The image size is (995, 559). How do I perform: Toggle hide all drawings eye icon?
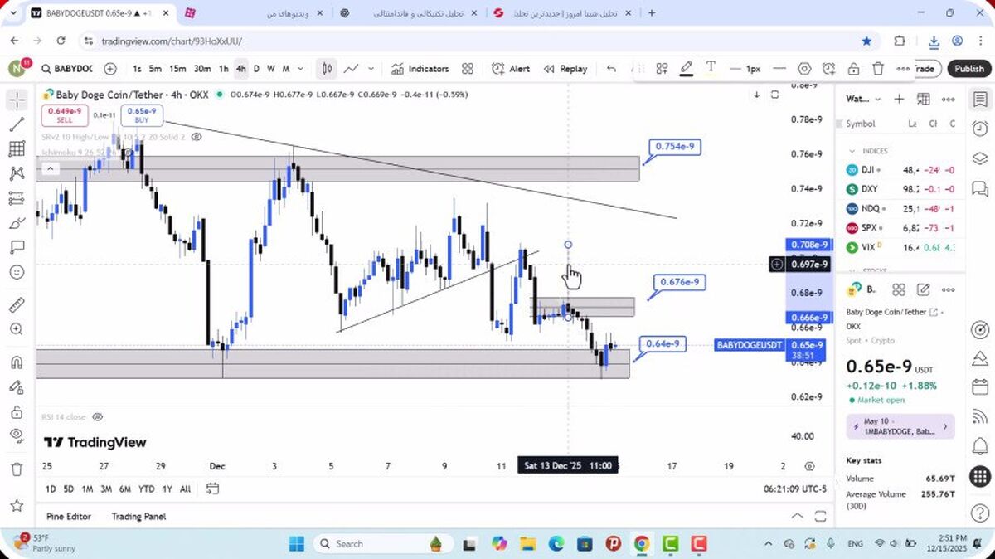pos(17,435)
